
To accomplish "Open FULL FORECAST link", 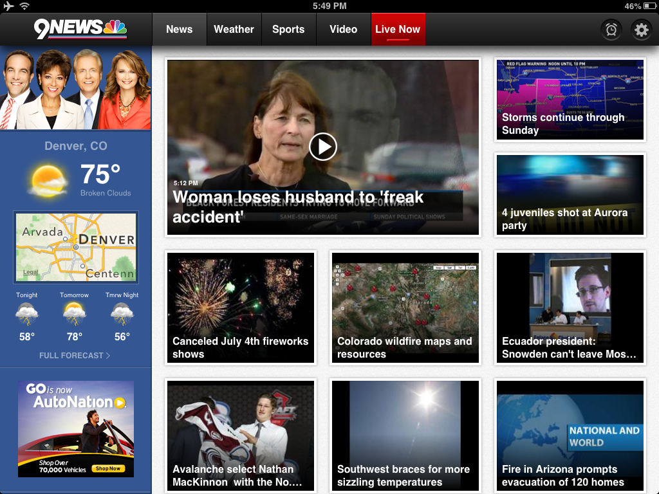I will coord(75,355).
